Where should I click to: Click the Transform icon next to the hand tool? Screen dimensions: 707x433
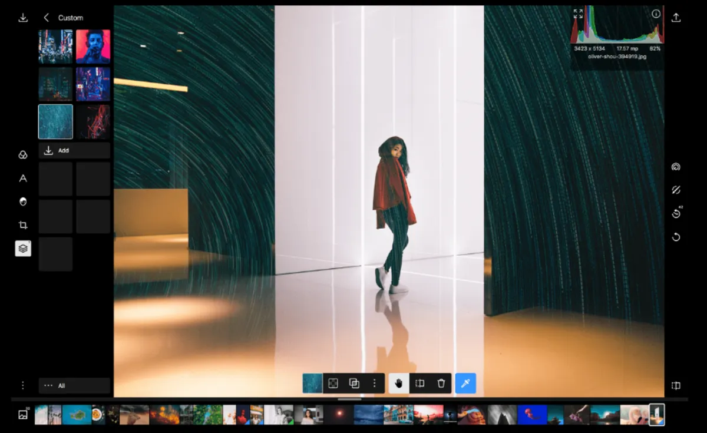coord(419,383)
